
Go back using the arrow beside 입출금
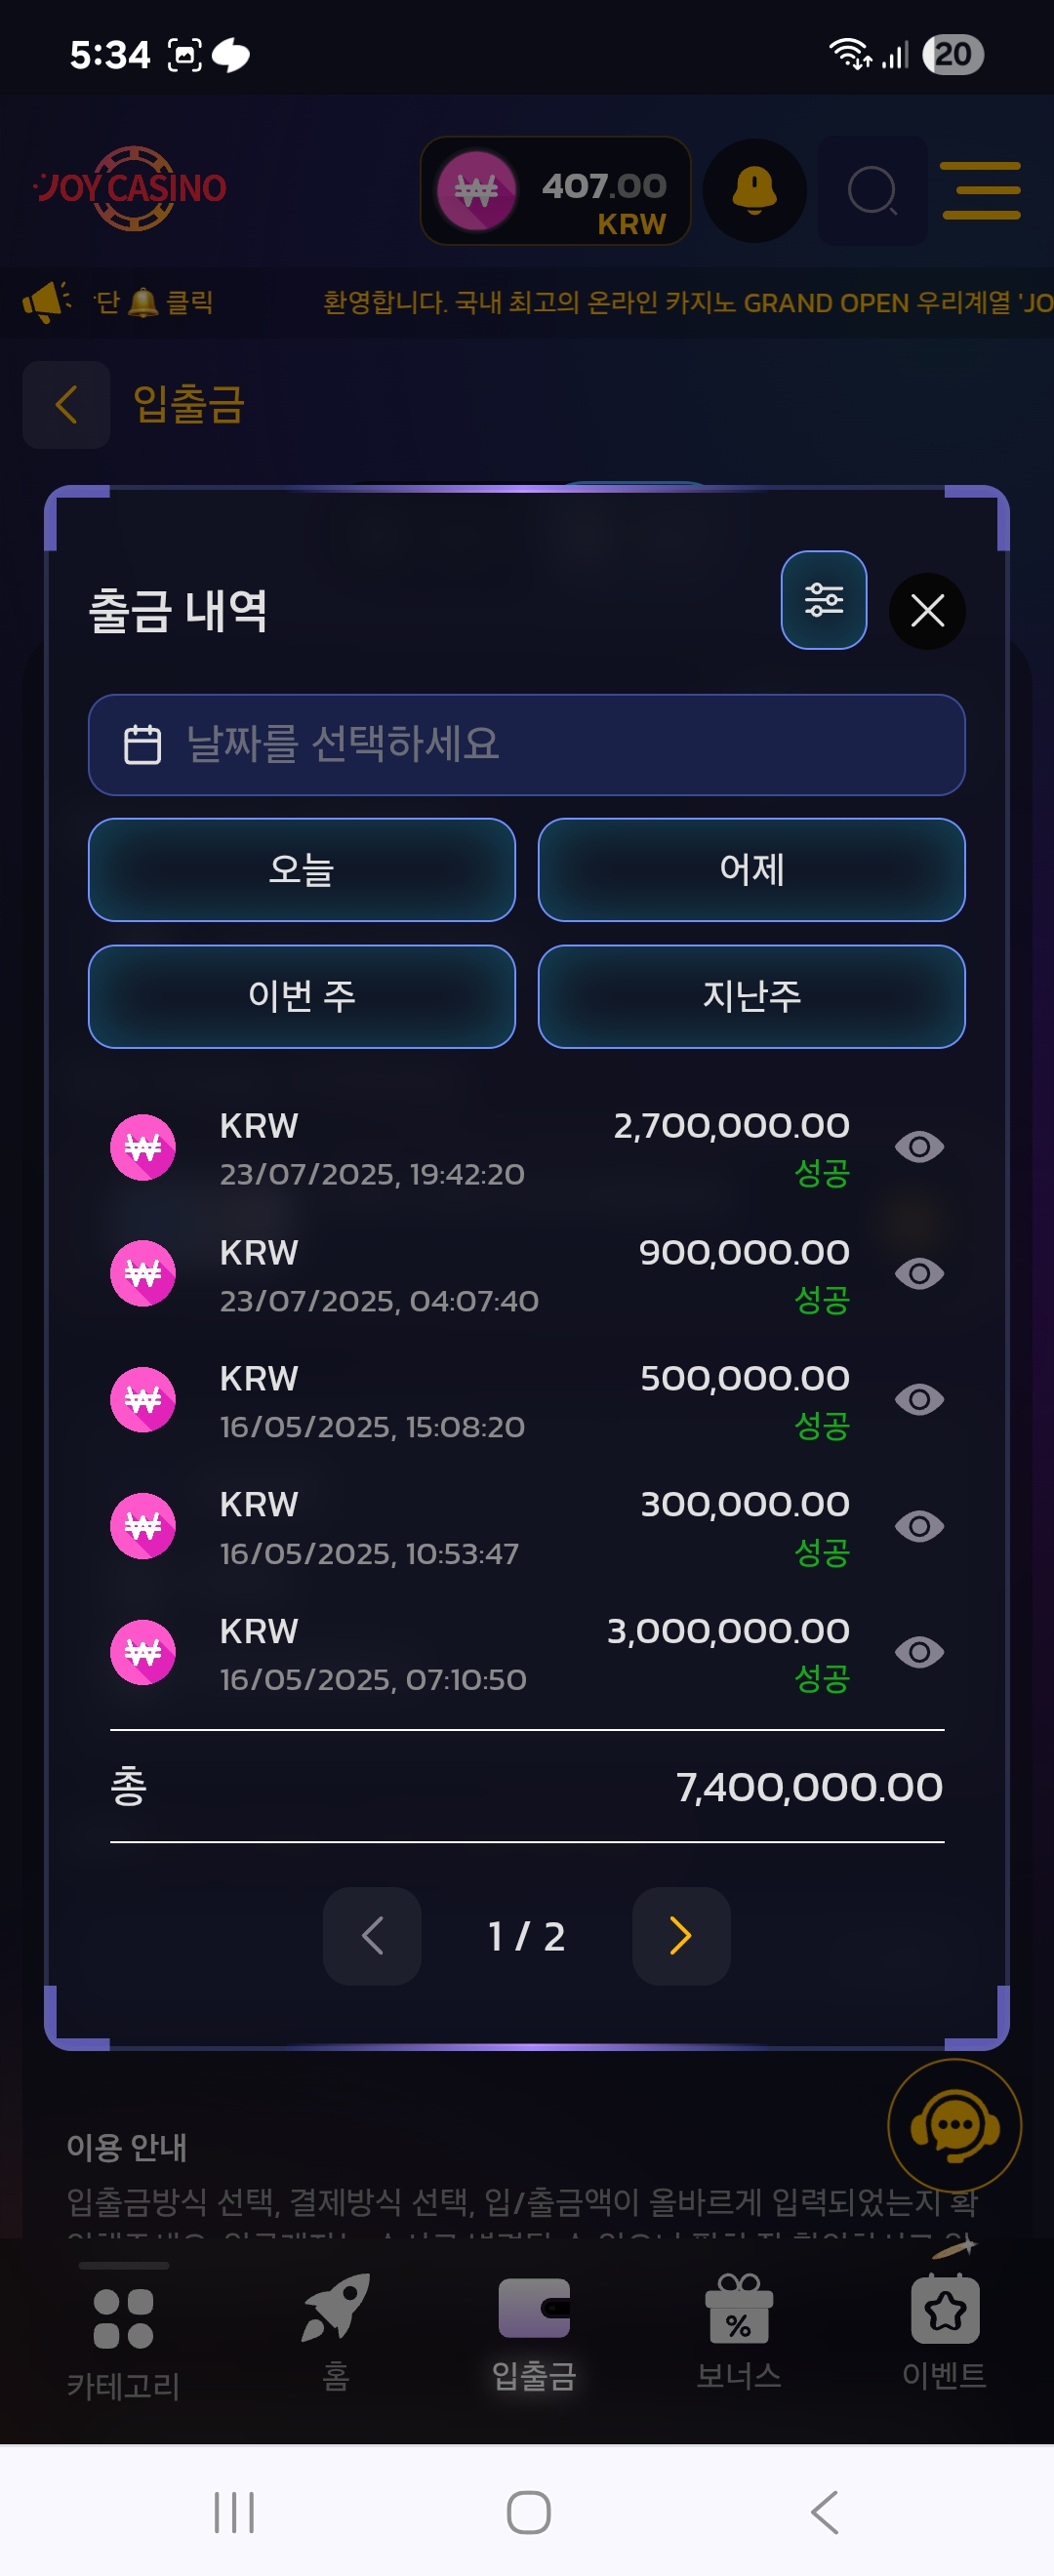[66, 405]
